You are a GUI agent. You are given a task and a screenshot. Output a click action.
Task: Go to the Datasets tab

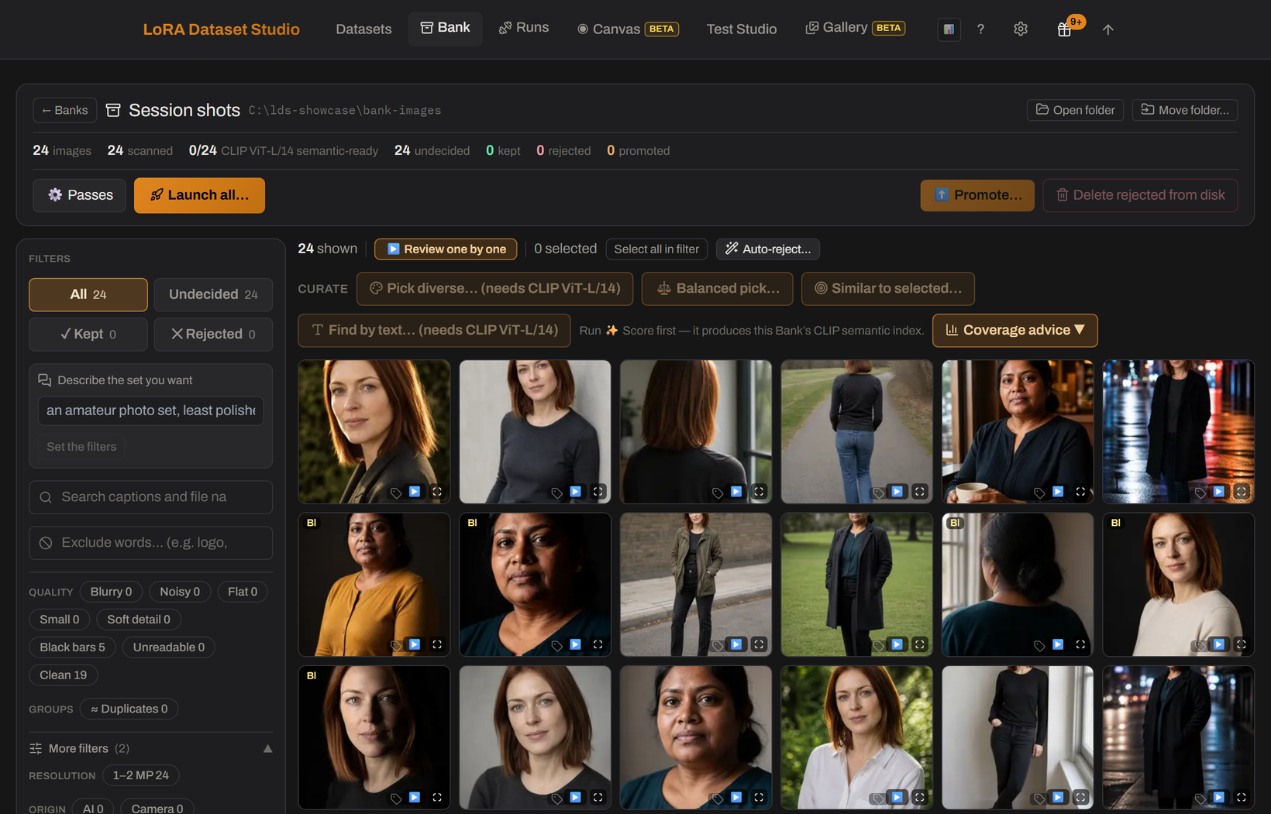pos(363,29)
